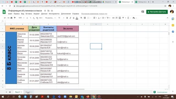Undo the last action in toolbar
Image resolution: width=176 pixels, height=99 pixels.
[5, 18]
